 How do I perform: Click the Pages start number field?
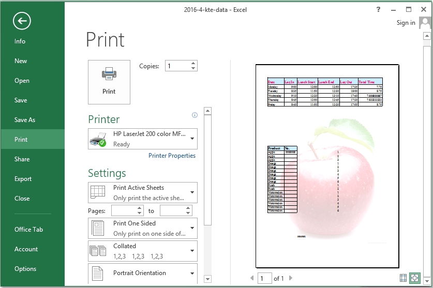(x=124, y=210)
